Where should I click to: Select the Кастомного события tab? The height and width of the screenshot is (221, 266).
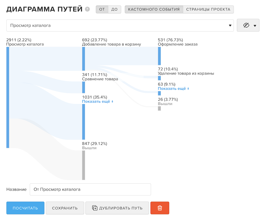pos(154,9)
